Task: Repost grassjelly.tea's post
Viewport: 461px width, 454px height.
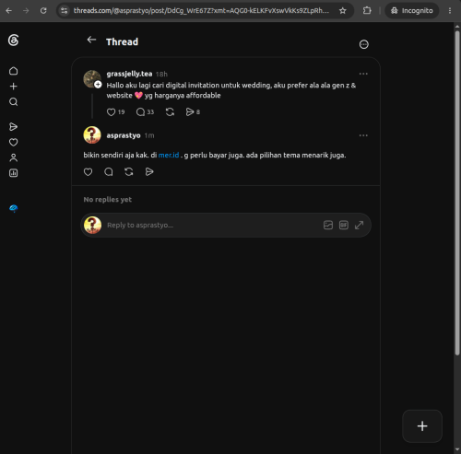Action: tap(170, 112)
